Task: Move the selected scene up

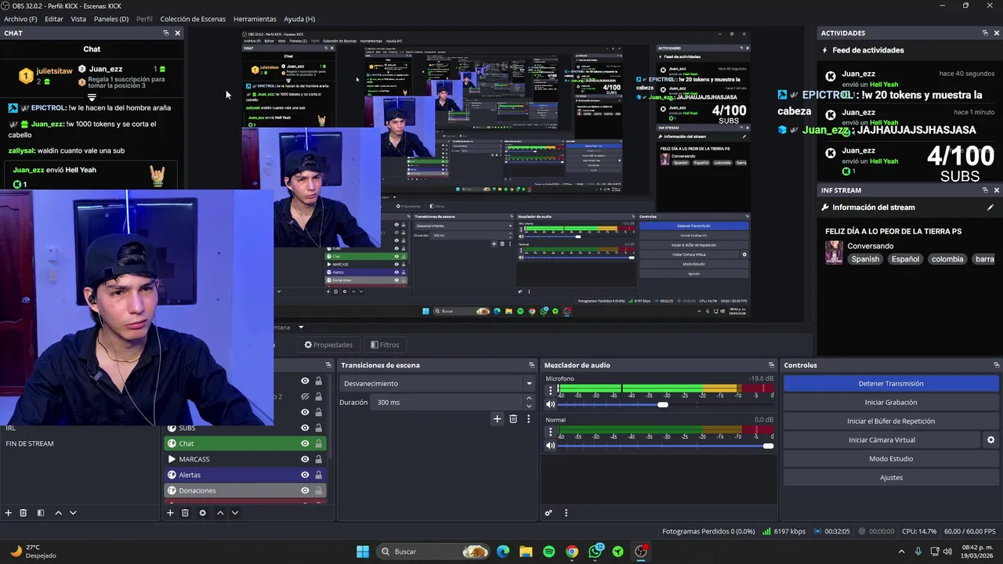Action: (58, 512)
